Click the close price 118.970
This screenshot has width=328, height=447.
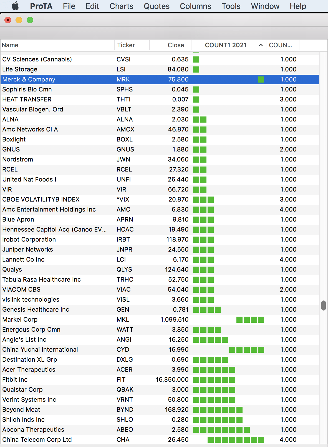[178, 239]
